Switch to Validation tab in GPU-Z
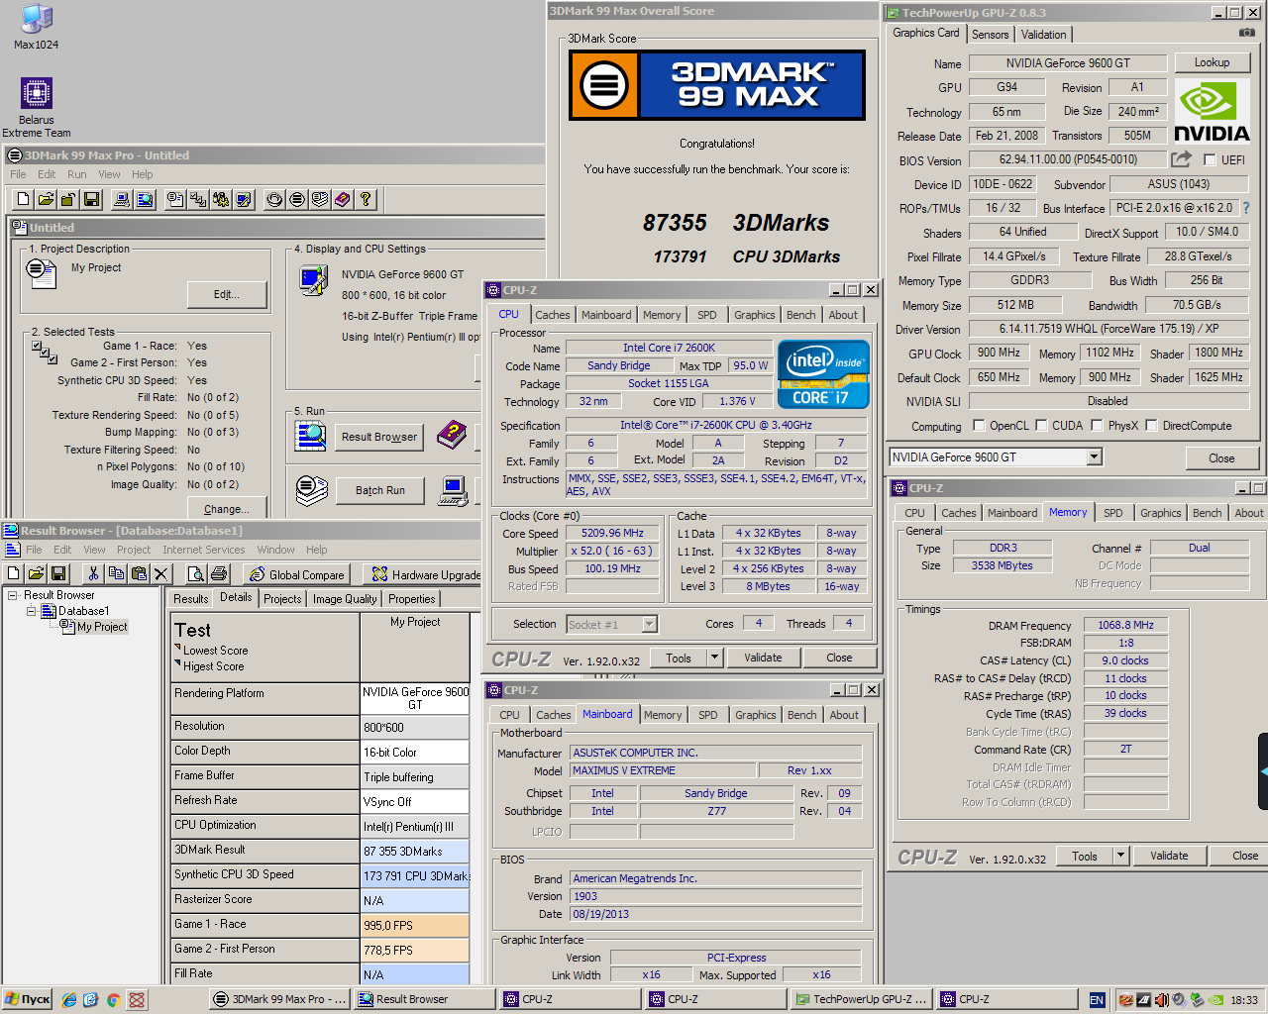Viewport: 1268px width, 1014px height. (1044, 35)
